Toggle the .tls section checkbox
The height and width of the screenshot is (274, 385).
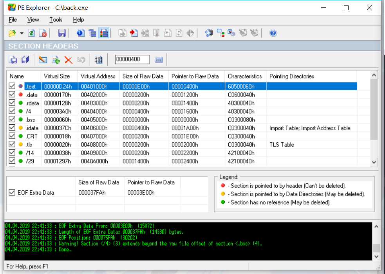(12, 144)
